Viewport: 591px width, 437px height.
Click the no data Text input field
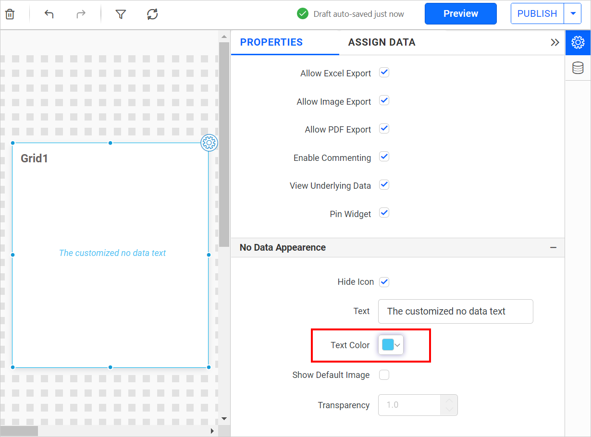click(x=456, y=311)
